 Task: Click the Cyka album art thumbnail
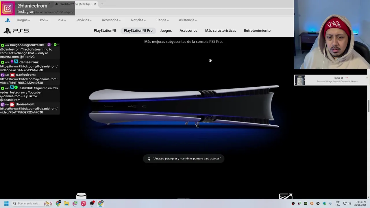click(x=300, y=80)
